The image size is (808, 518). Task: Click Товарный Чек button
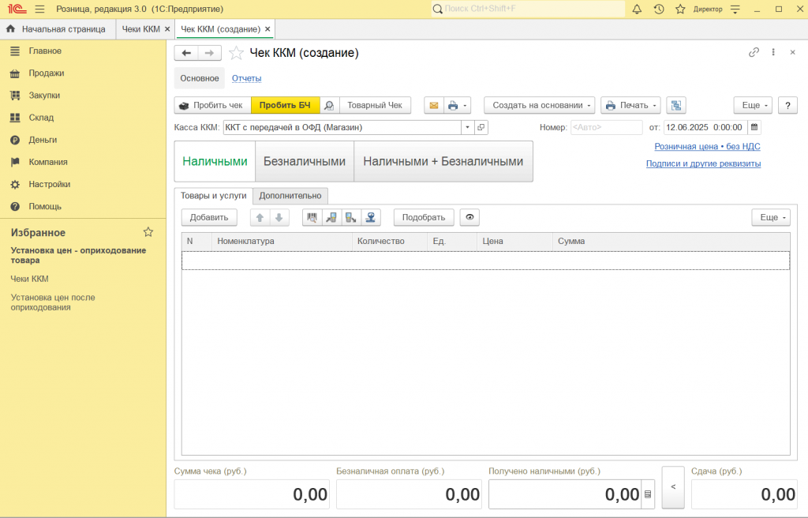point(375,105)
